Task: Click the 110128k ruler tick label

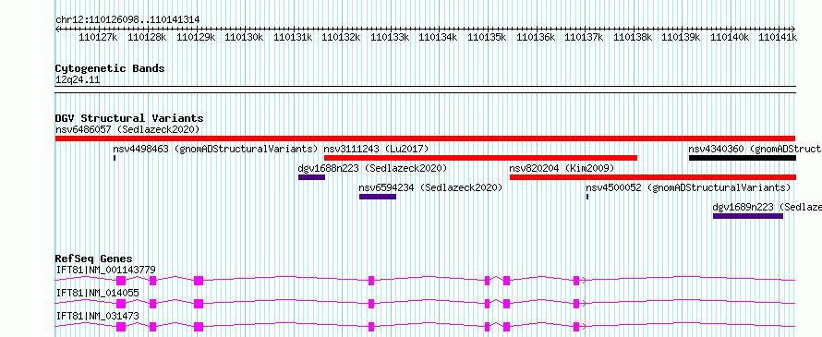Action: pyautogui.click(x=147, y=38)
